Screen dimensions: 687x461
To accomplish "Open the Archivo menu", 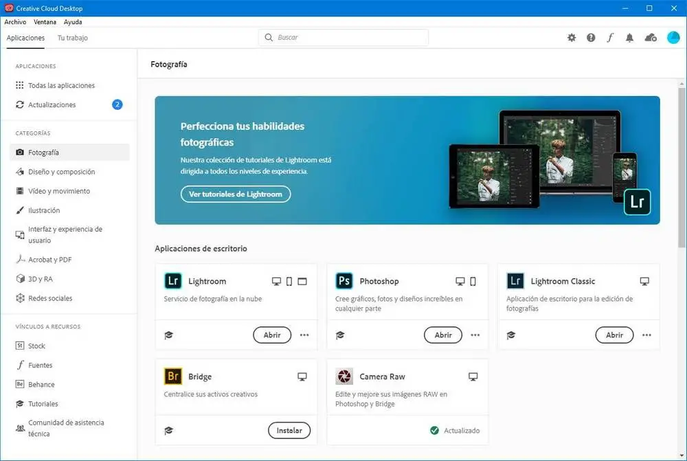I will click(x=15, y=22).
